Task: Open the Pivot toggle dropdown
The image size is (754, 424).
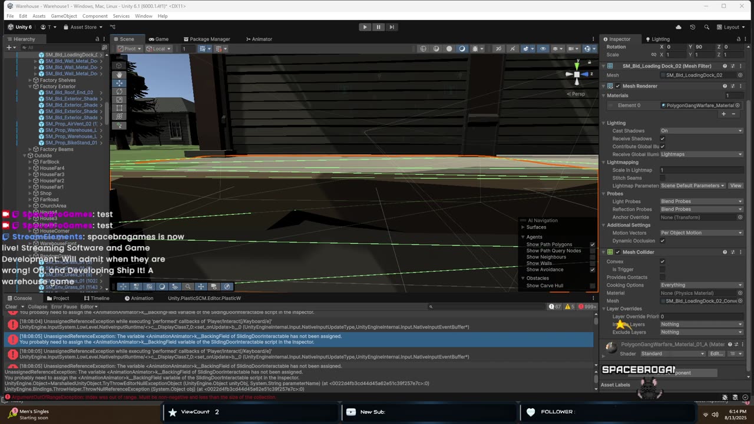Action: (x=130, y=49)
